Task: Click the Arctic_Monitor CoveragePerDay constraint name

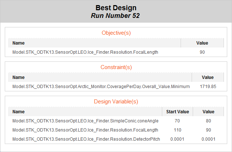Action: coord(101,87)
